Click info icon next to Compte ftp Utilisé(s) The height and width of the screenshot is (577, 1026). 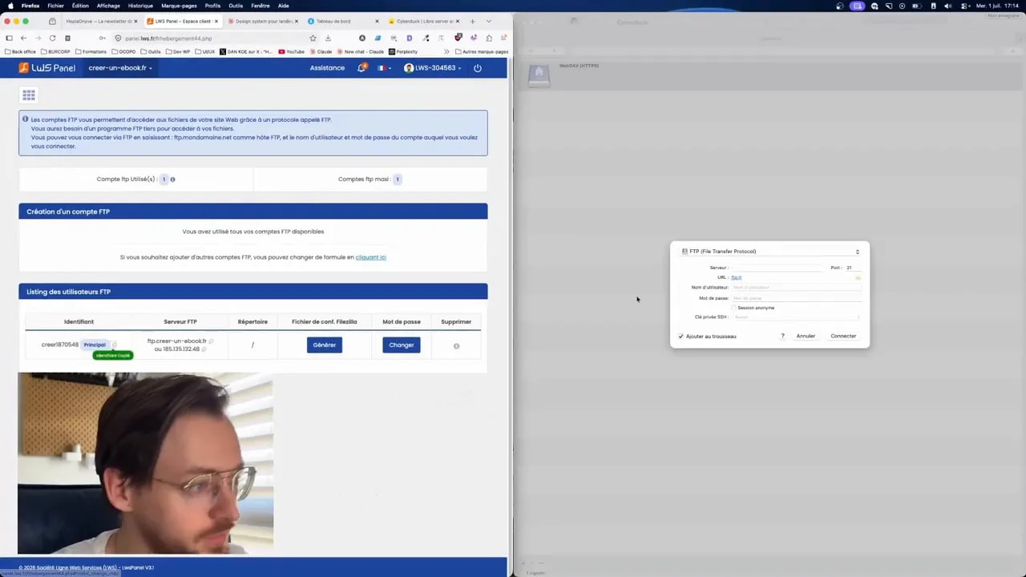tap(172, 180)
